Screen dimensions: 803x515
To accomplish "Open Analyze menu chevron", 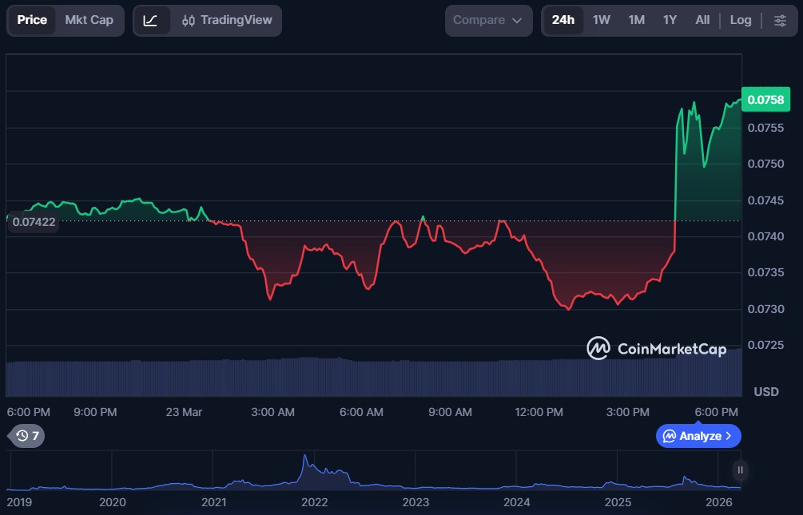I will click(729, 436).
